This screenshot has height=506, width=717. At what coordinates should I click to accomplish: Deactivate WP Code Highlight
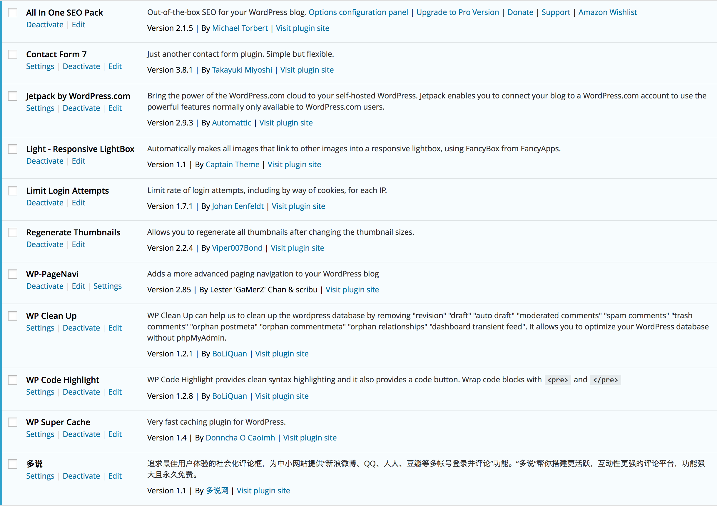click(x=81, y=392)
